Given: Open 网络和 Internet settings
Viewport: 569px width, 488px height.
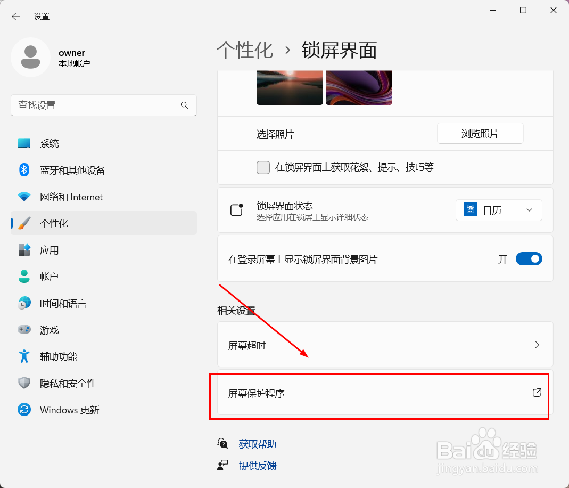Looking at the screenshot, I should pyautogui.click(x=71, y=197).
